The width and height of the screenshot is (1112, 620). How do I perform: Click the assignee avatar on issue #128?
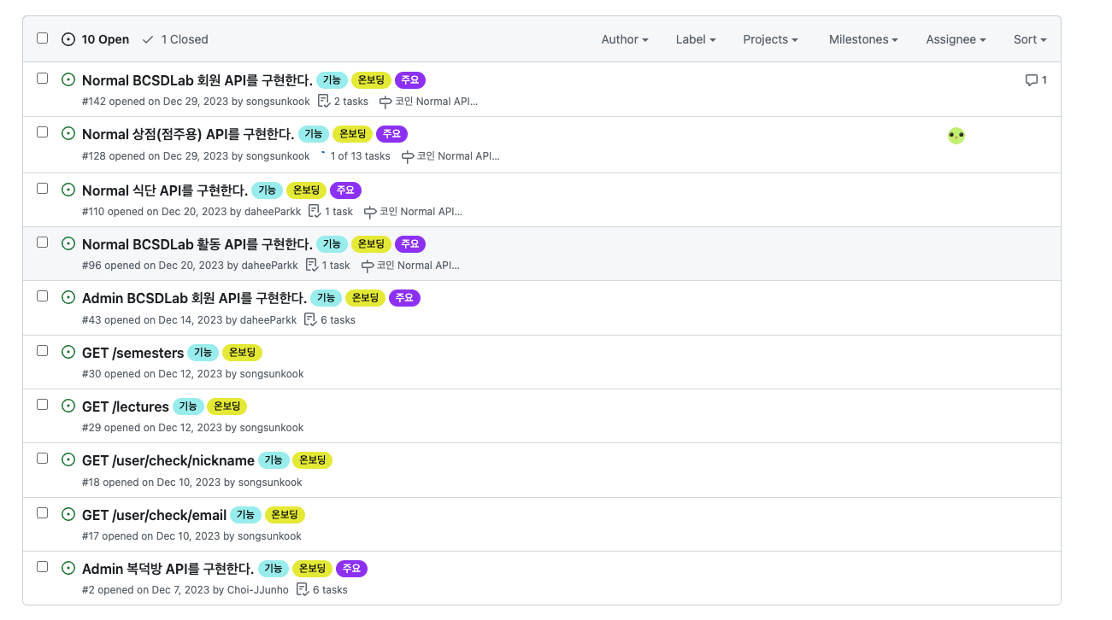point(956,136)
